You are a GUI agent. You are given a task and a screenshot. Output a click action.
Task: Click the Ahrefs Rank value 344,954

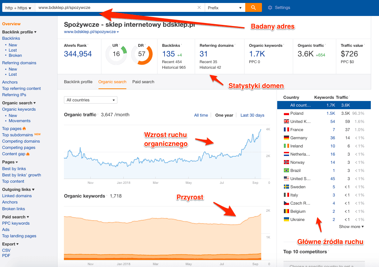[x=78, y=54]
